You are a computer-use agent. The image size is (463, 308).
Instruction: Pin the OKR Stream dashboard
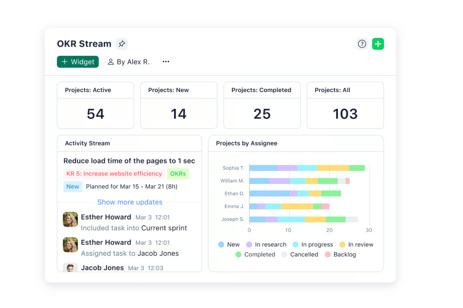pyautogui.click(x=122, y=44)
